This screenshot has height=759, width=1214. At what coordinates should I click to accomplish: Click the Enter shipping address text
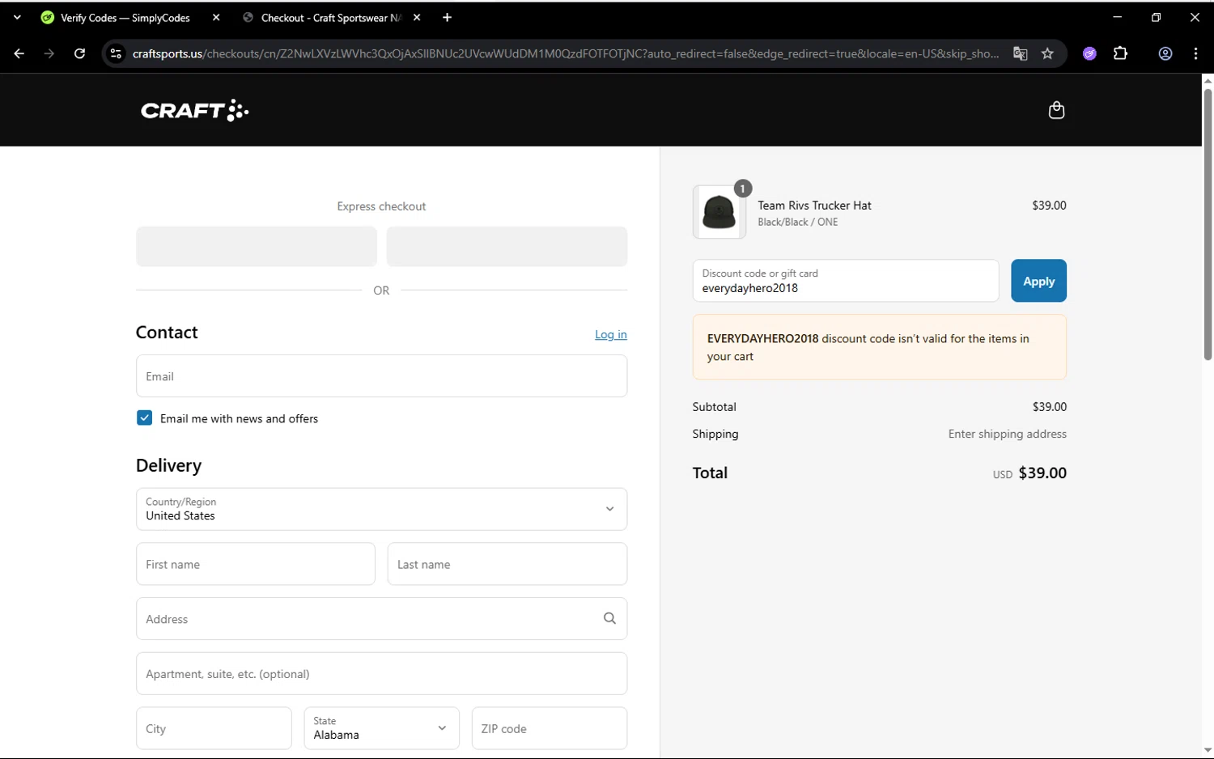pos(1008,434)
